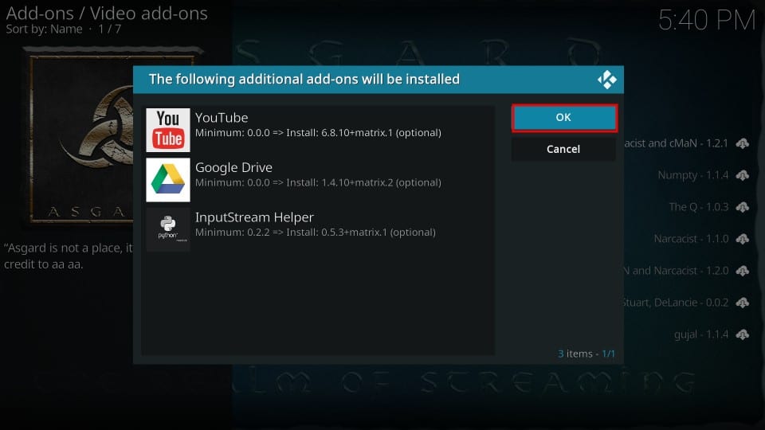
Task: Click the Add-ons / Video add-ons heading
Action: tap(107, 13)
